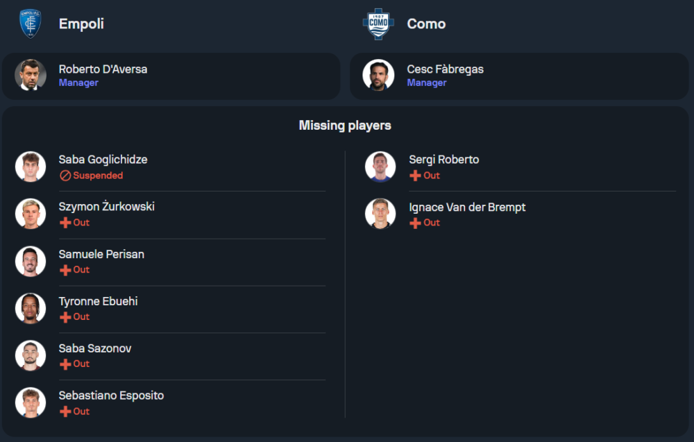
Task: Select player name Saba Goglichidze
Action: 103,160
